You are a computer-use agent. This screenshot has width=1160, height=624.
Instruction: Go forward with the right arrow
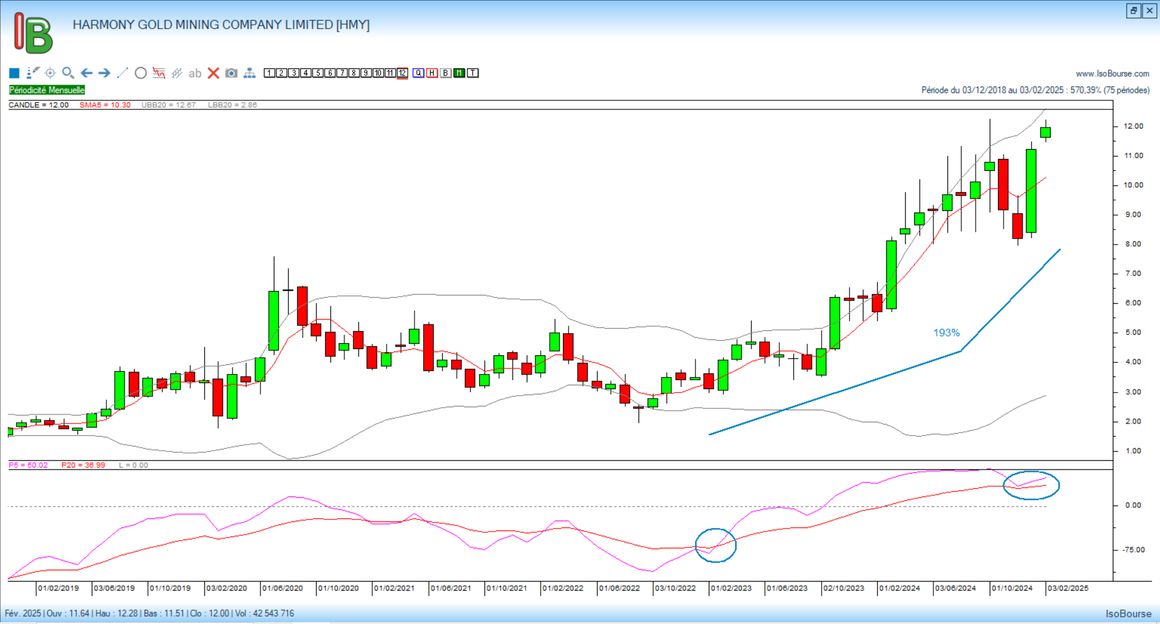pos(104,73)
